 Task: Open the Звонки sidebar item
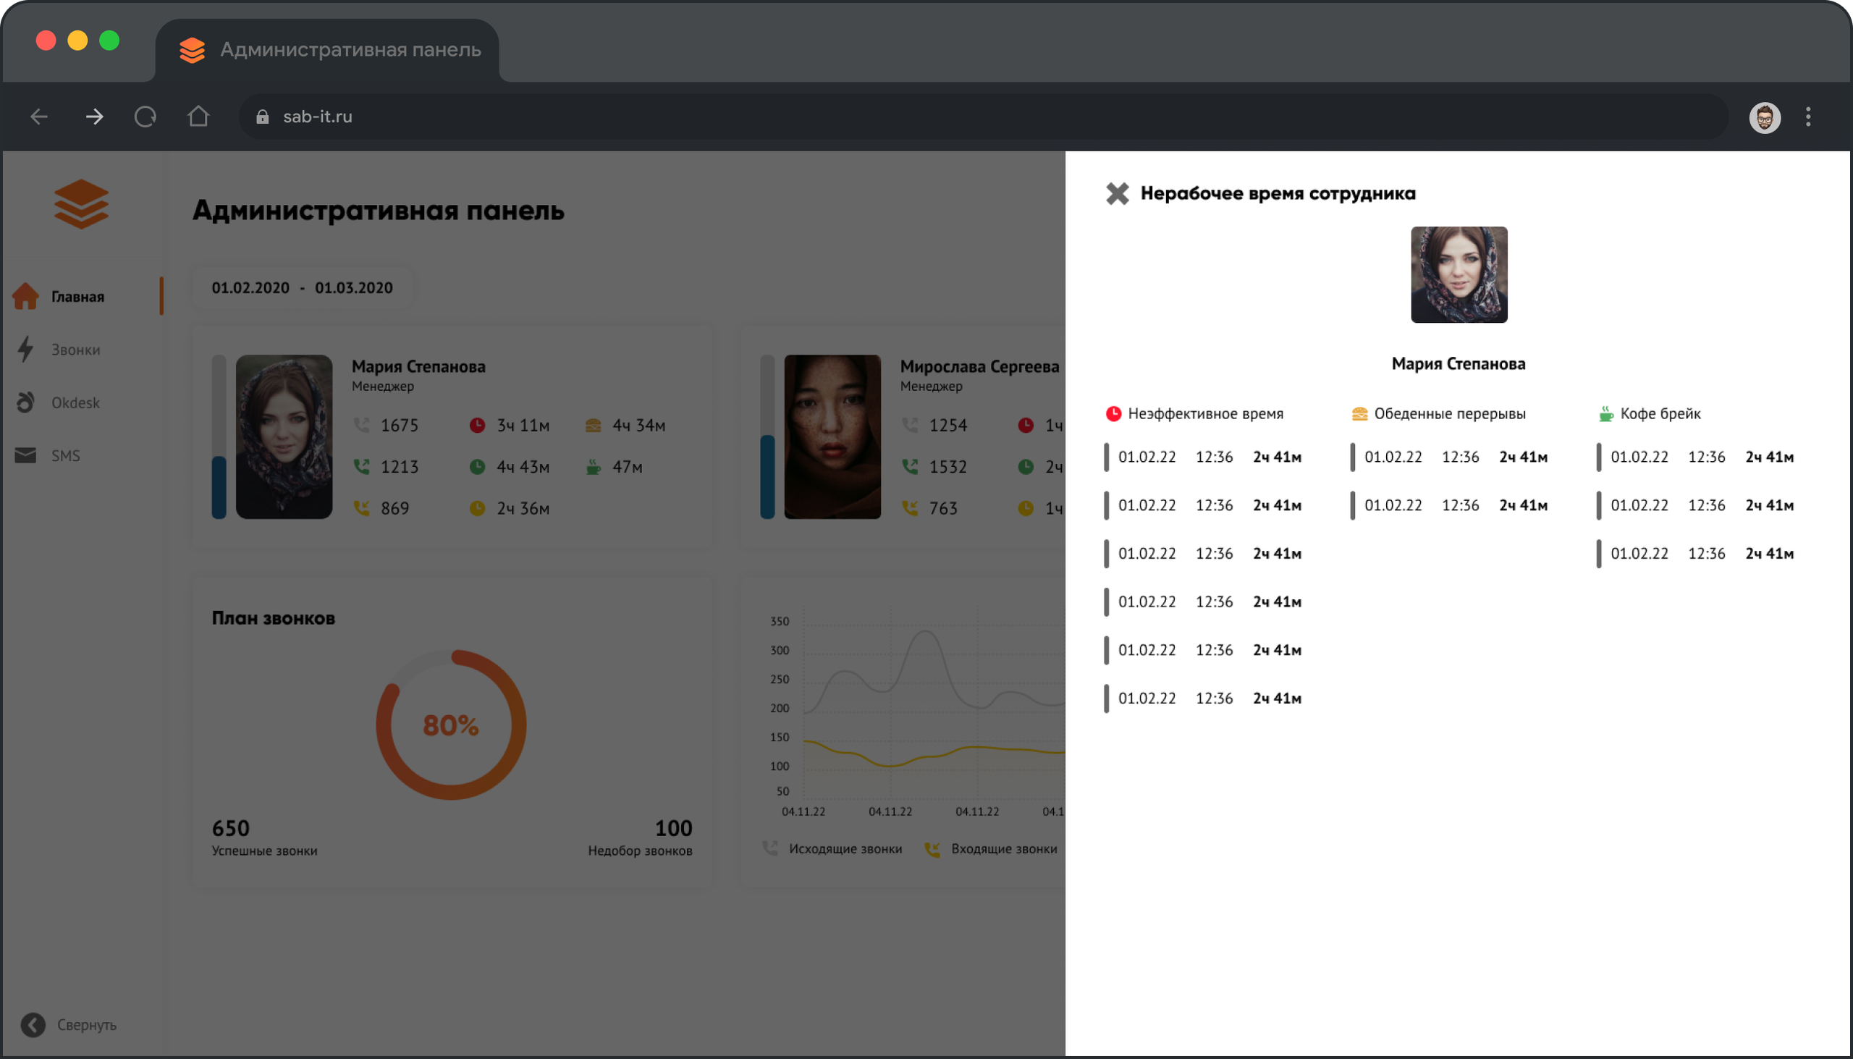(75, 350)
